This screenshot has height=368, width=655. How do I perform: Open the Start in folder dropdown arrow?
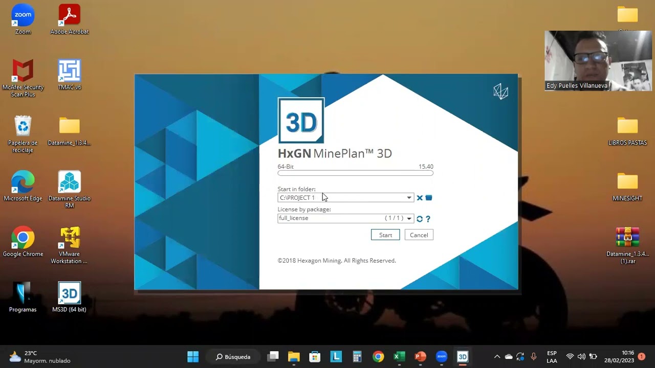(x=409, y=198)
